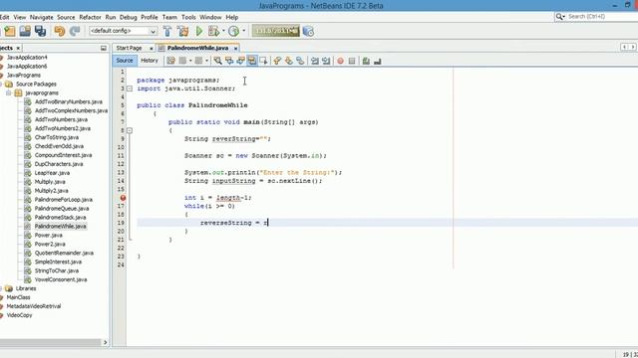
Task: Click the New Project icon in main toolbar
Action: (x=10, y=31)
